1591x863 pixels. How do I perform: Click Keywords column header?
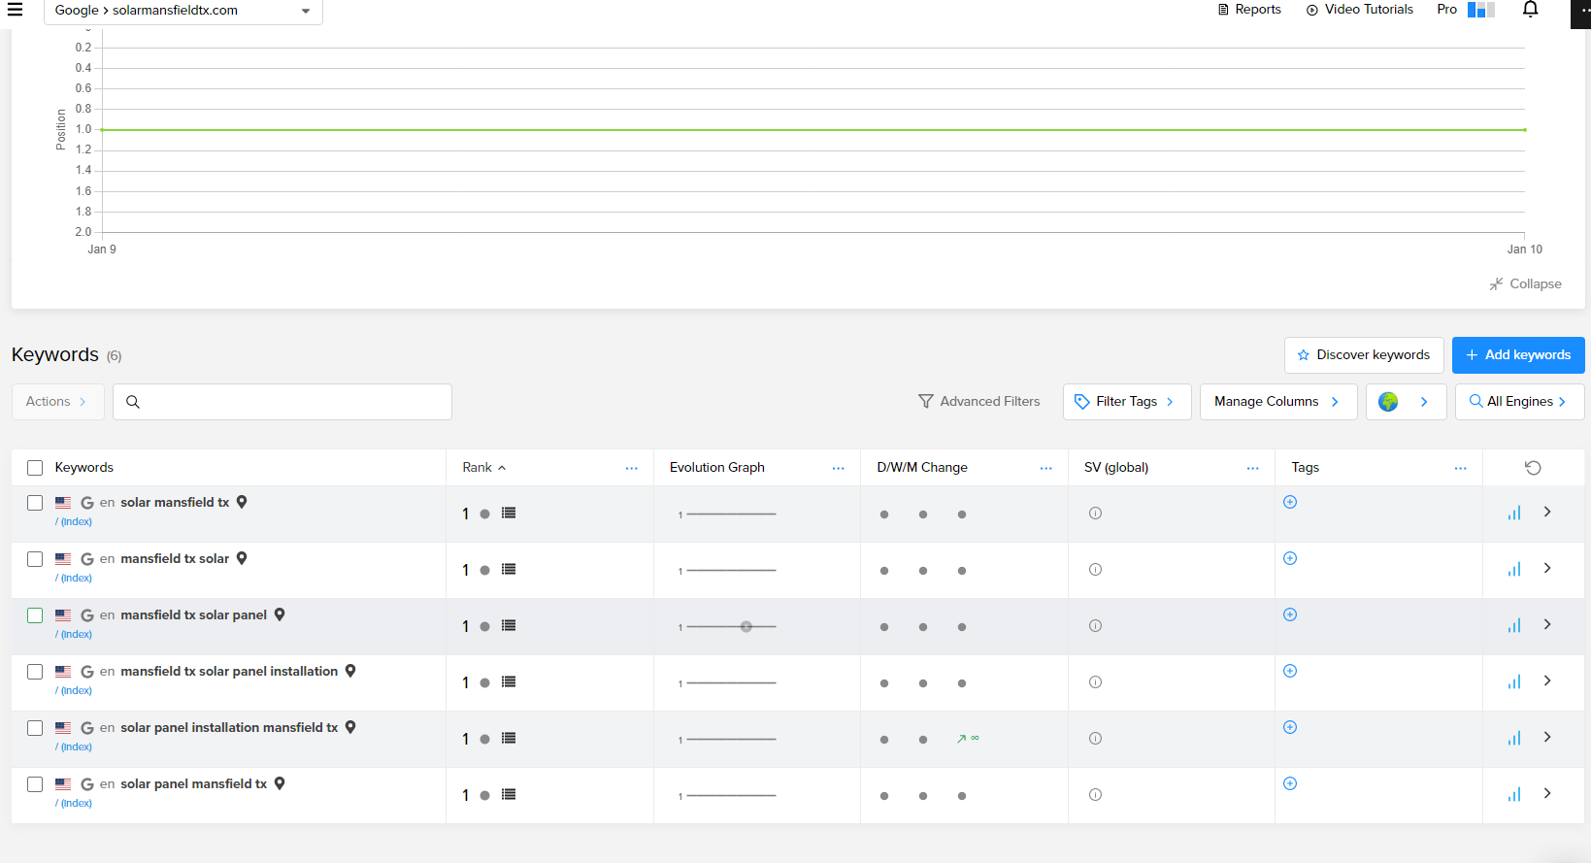pyautogui.click(x=84, y=468)
